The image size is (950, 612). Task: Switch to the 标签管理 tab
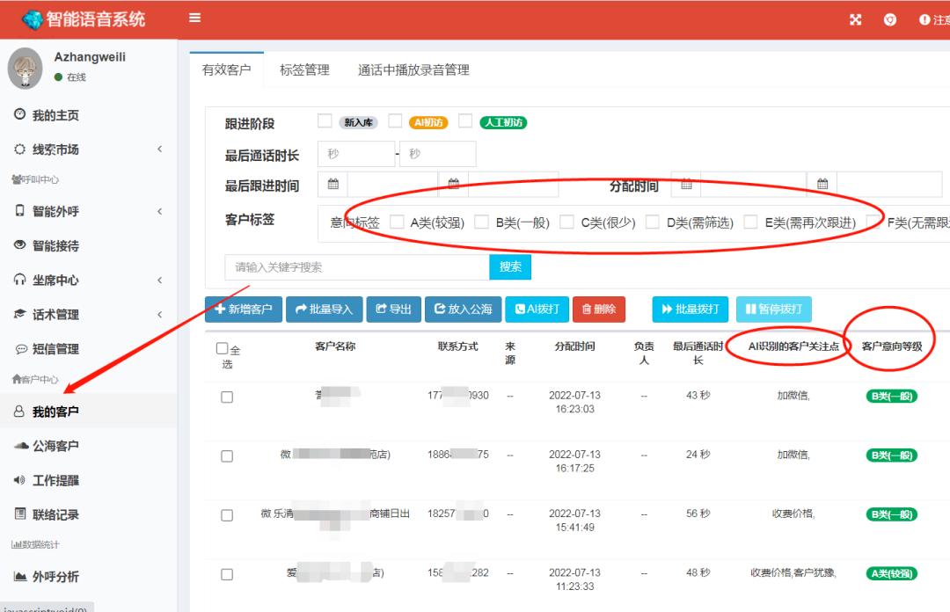(304, 70)
